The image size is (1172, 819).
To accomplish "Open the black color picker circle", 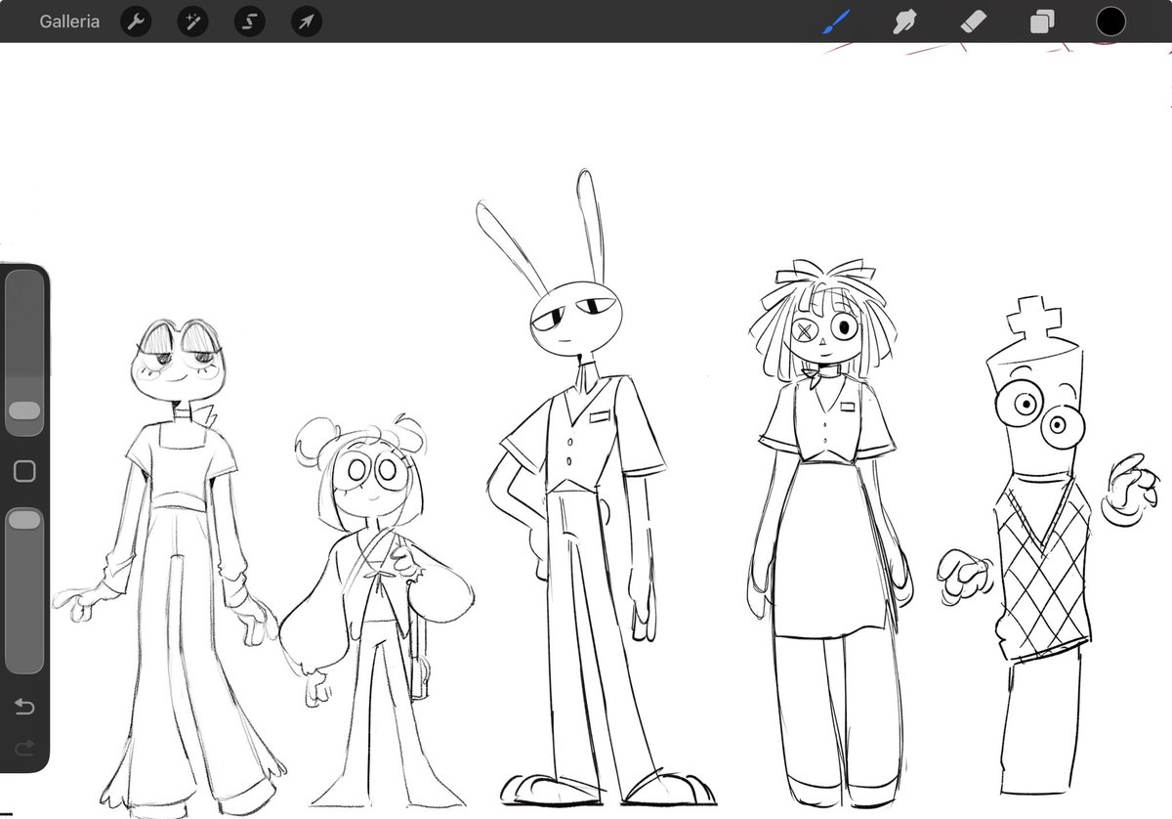I will point(1110,22).
